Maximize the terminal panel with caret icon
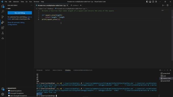173x97 pixels. coord(168,70)
